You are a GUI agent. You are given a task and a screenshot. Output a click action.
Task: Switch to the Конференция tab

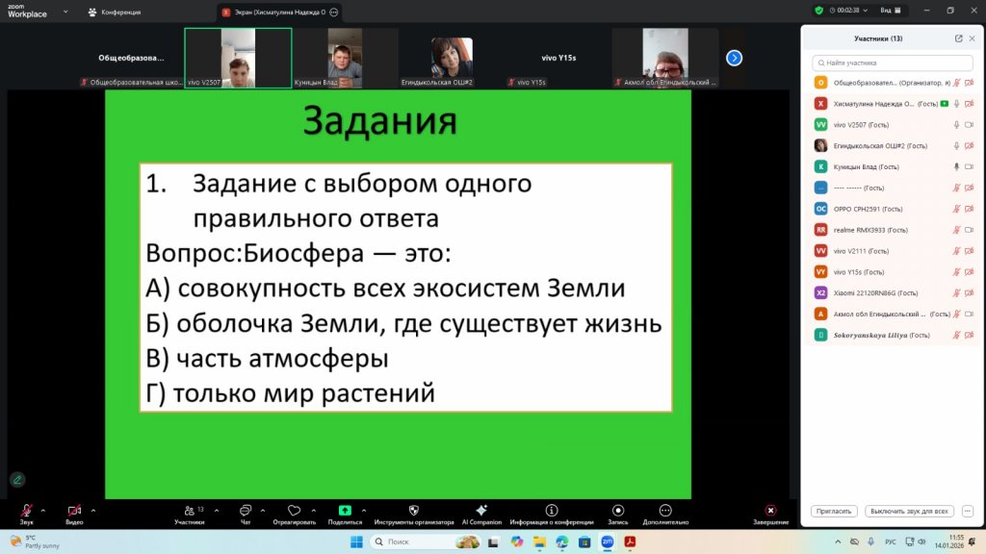pyautogui.click(x=116, y=12)
